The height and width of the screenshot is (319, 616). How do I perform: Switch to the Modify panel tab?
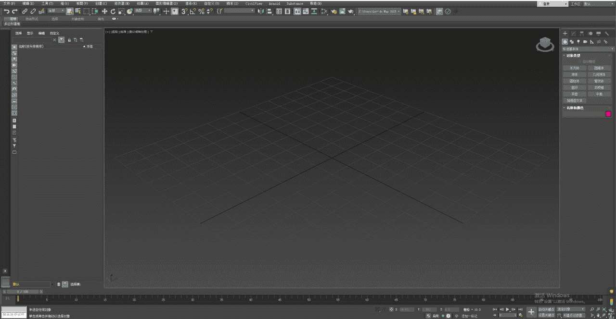click(573, 33)
